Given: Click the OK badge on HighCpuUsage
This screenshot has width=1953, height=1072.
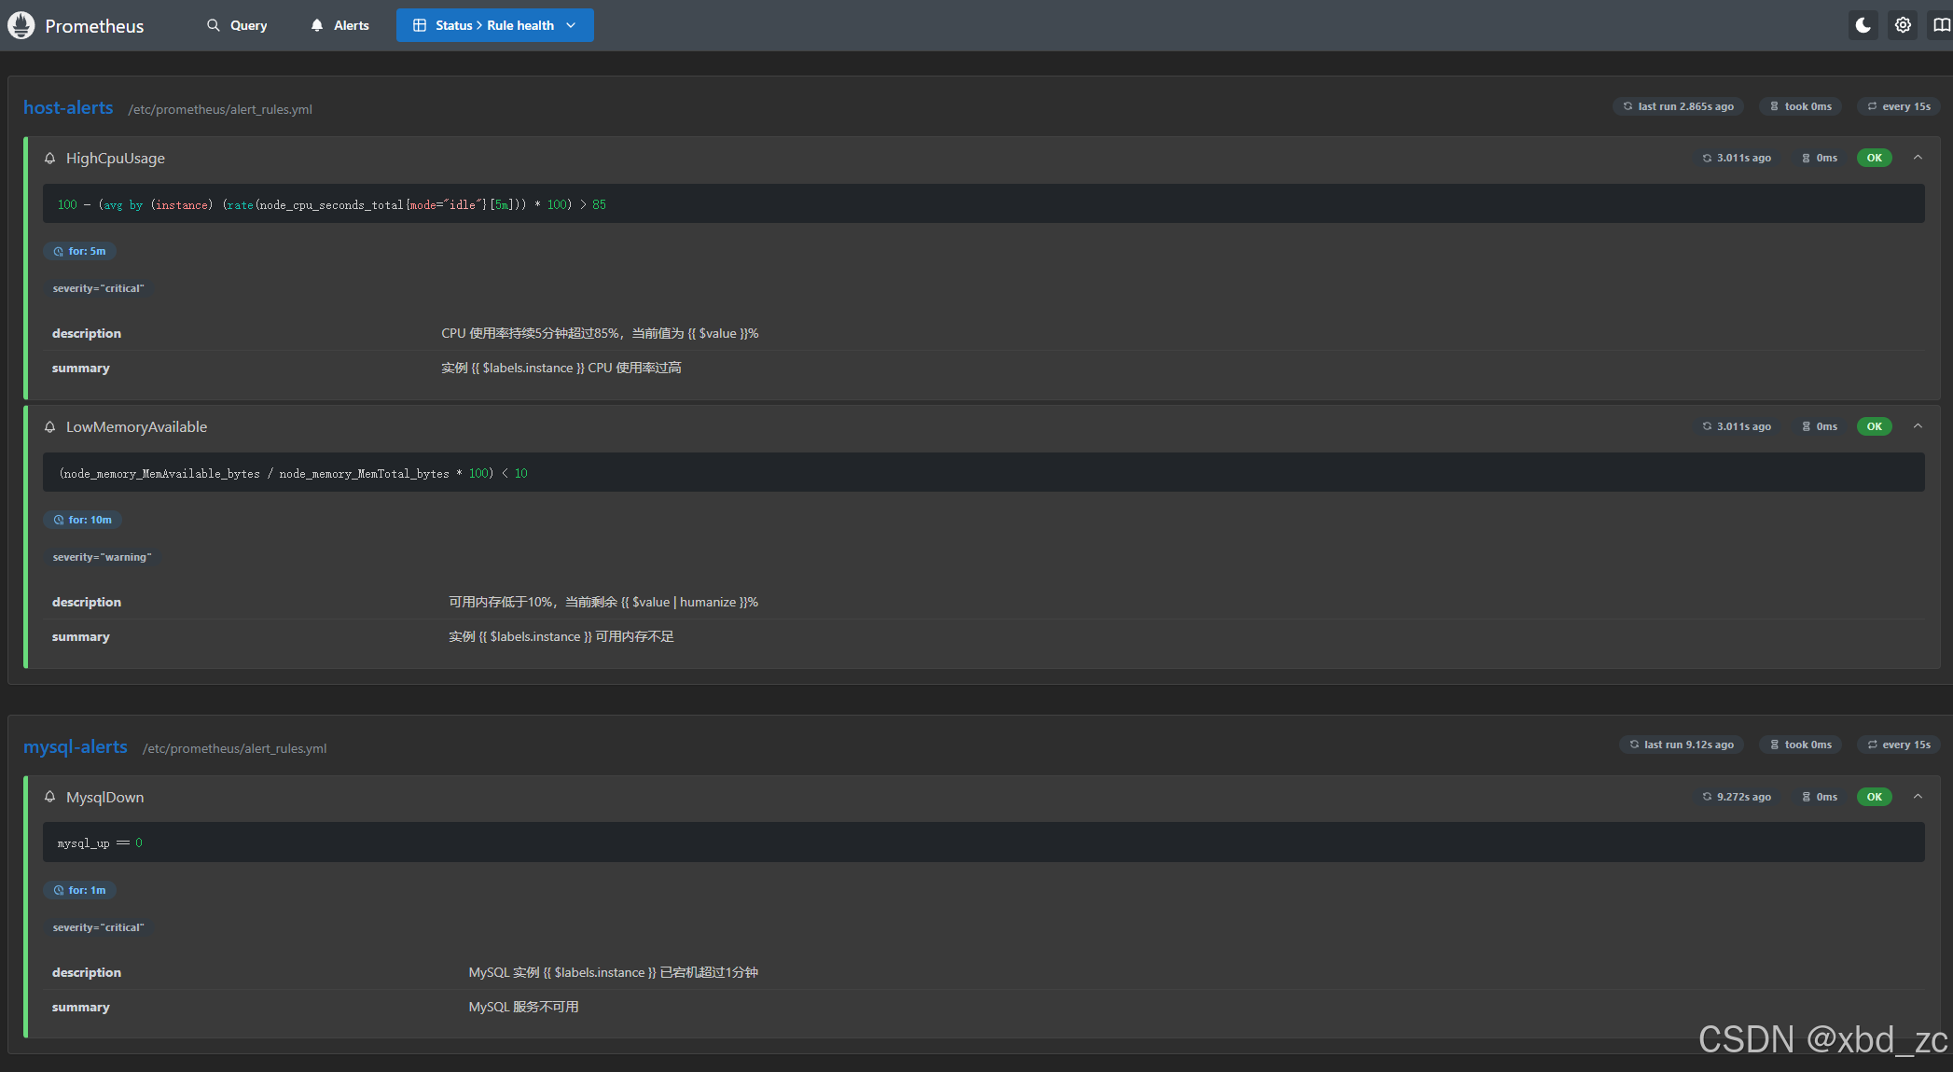Looking at the screenshot, I should pos(1874,158).
